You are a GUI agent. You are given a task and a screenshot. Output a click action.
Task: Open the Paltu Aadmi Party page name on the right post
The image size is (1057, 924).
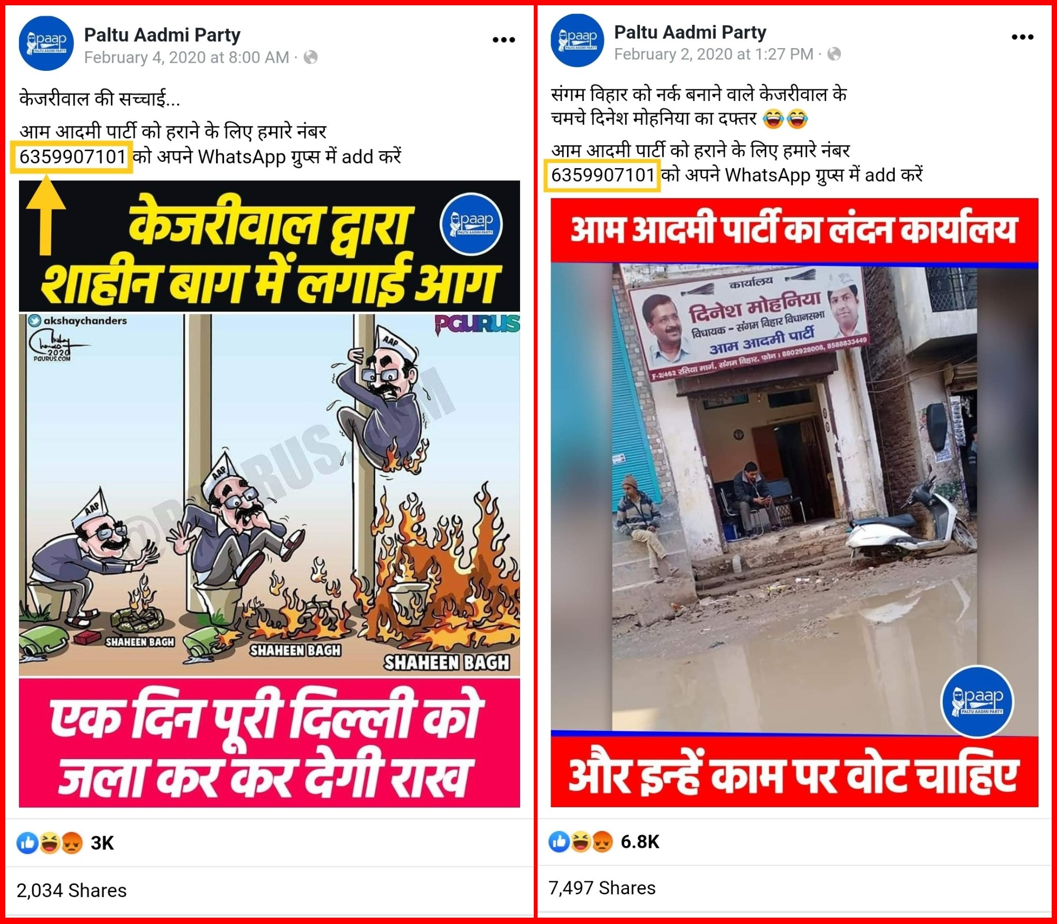pos(690,32)
